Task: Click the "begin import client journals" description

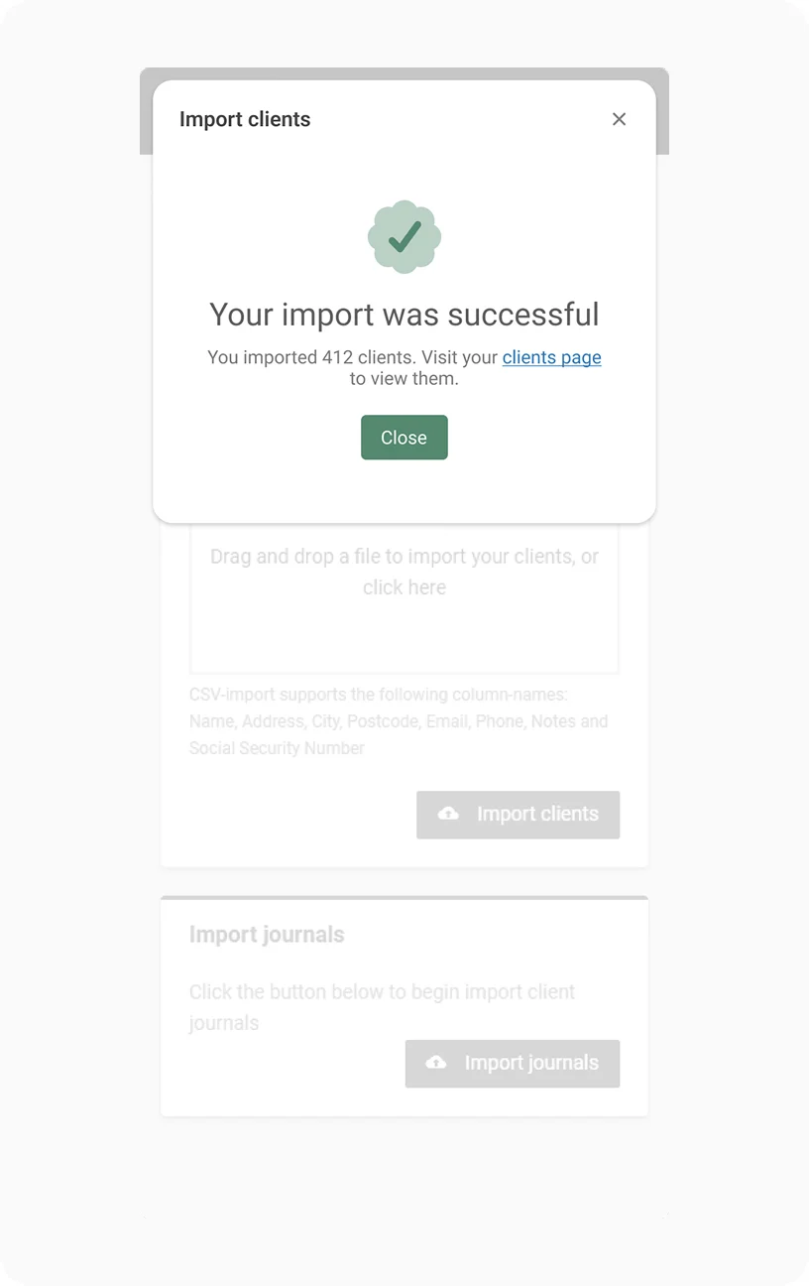Action: 382,992
